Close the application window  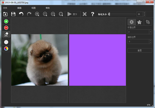tap(150, 2)
